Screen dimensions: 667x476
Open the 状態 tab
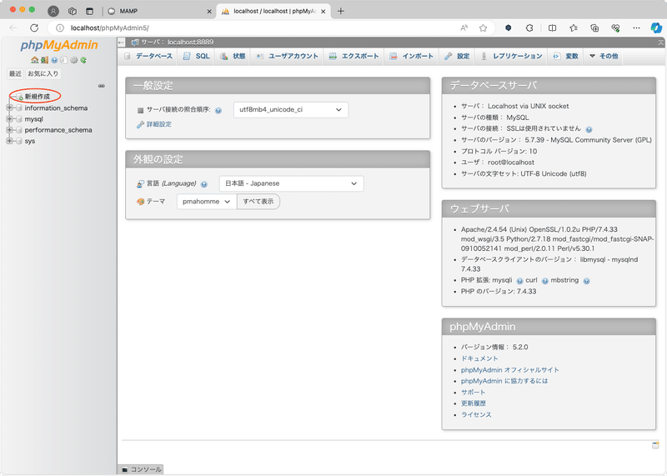(x=233, y=56)
